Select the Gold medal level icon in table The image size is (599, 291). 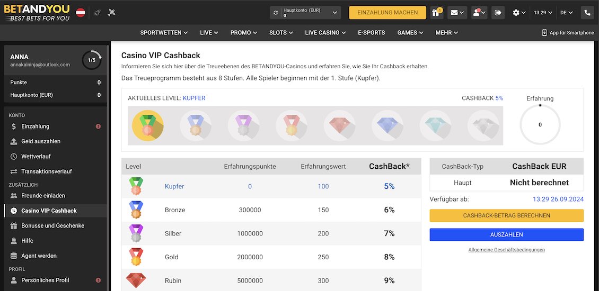(136, 257)
